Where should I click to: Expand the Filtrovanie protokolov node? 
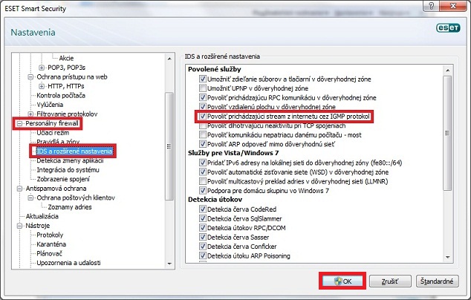(30, 114)
